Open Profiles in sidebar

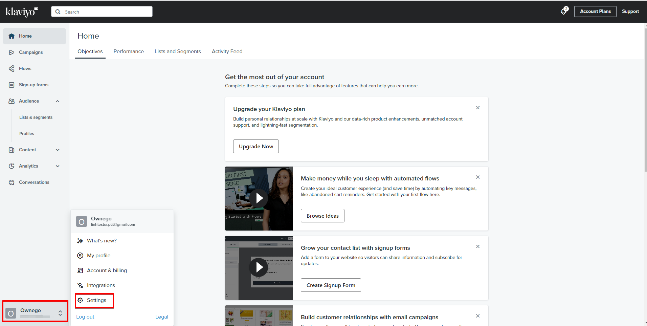pos(27,134)
